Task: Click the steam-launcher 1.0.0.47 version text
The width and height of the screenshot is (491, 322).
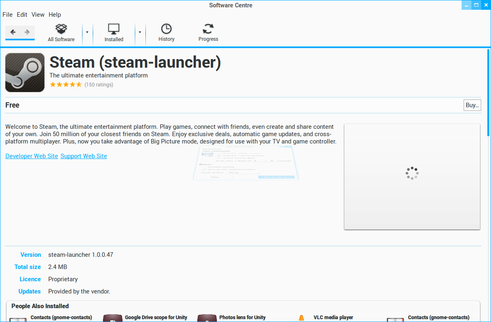Action: click(x=81, y=255)
